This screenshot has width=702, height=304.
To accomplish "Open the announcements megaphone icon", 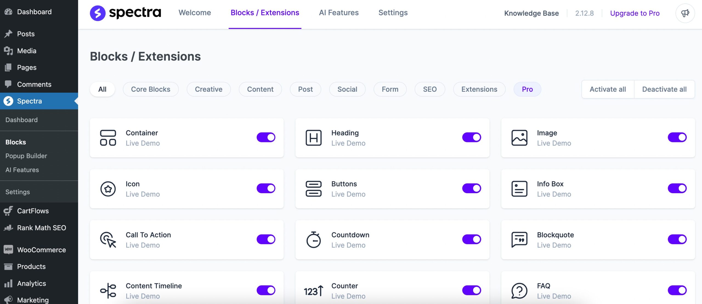I will click(x=685, y=13).
